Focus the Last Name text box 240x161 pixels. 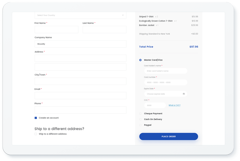(x=104, y=29)
